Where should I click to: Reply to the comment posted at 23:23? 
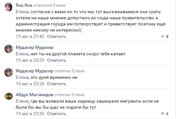(56, 60)
